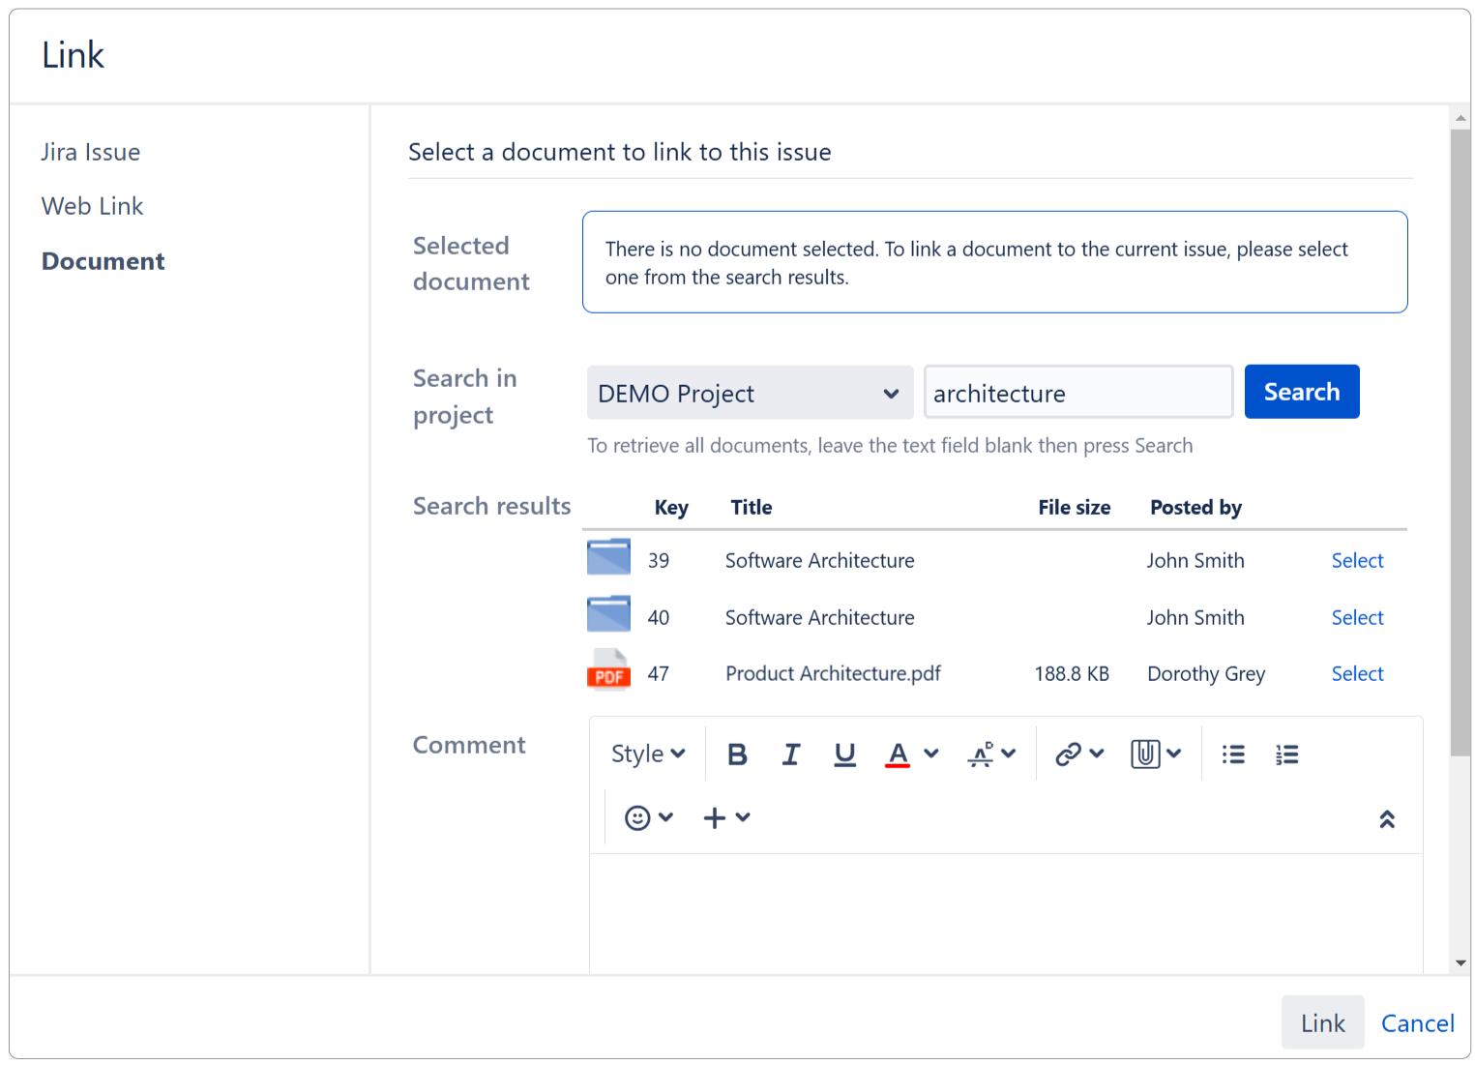Viewport: 1475px width, 1065px height.
Task: Insert a numbered list in comment
Action: coord(1286,754)
